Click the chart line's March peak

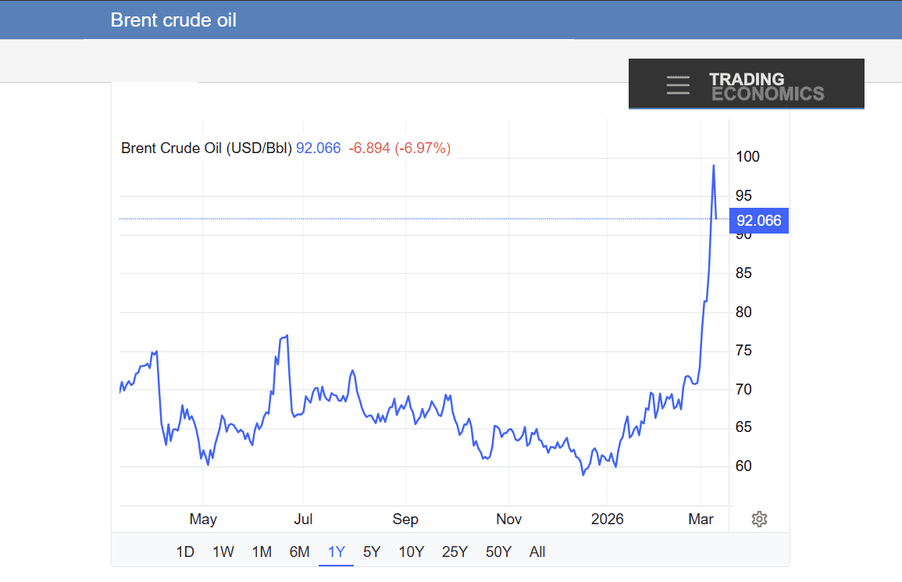[713, 166]
